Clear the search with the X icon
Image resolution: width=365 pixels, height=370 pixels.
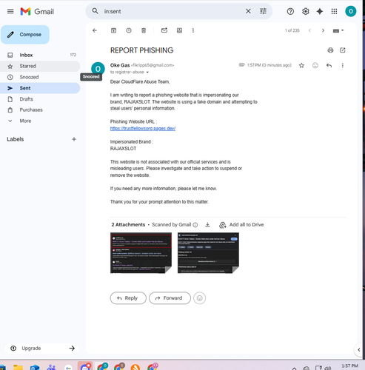click(x=248, y=11)
